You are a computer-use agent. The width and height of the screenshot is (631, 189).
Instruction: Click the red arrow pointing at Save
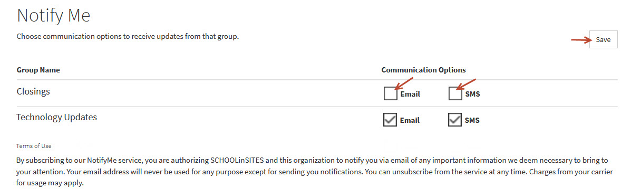point(583,39)
